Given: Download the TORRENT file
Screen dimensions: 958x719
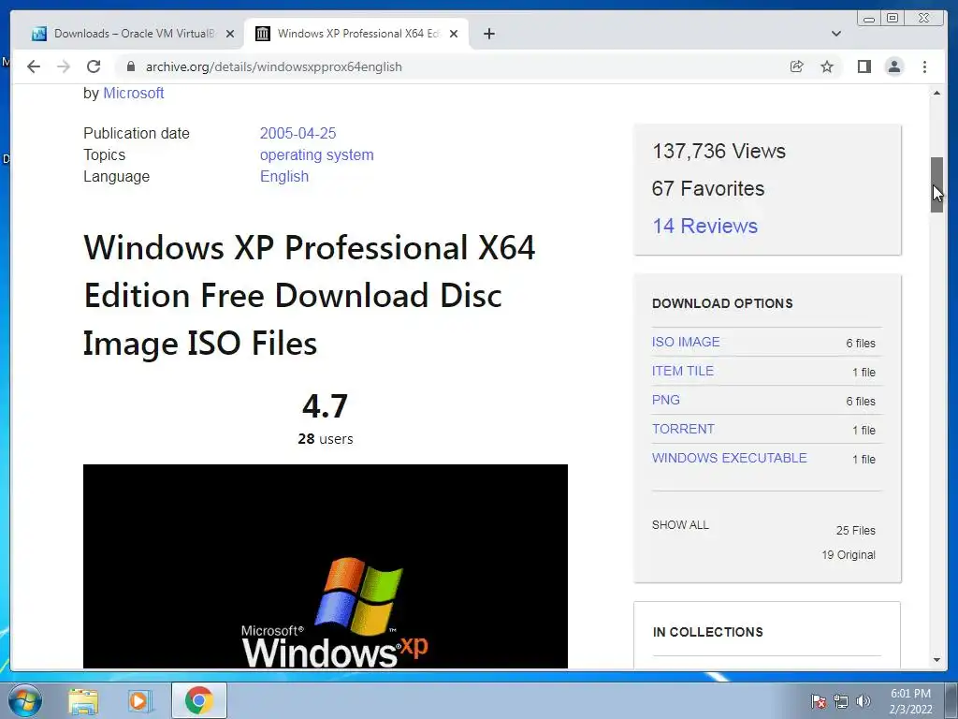Looking at the screenshot, I should (x=683, y=429).
